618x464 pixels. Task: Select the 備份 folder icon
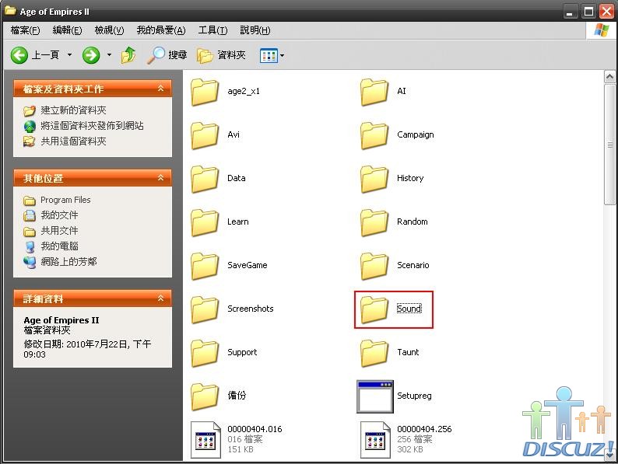(205, 396)
